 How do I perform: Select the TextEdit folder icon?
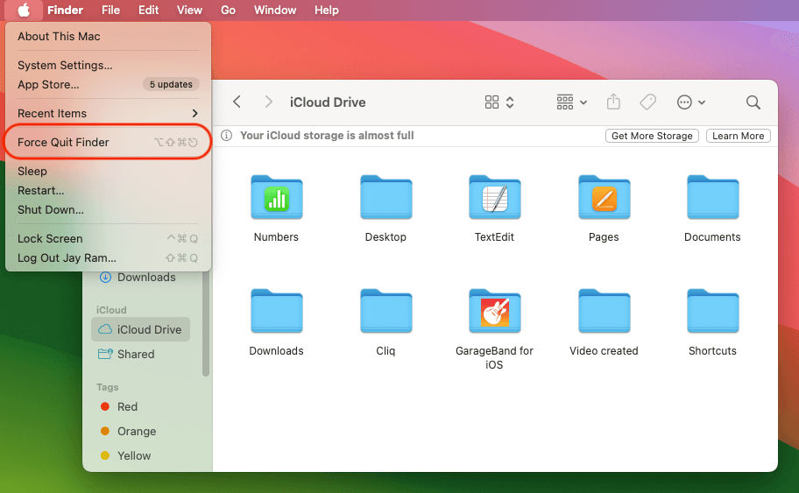(494, 198)
